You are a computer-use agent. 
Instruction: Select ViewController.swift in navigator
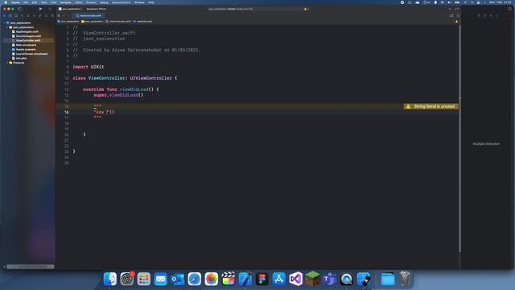28,40
